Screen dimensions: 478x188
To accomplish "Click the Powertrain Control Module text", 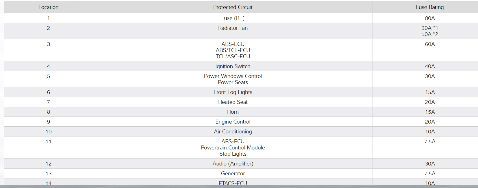I will 233,148.
